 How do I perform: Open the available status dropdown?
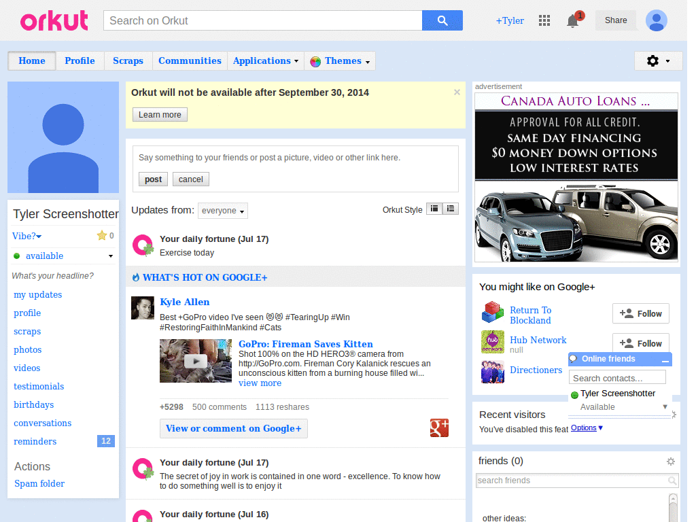[x=111, y=256]
